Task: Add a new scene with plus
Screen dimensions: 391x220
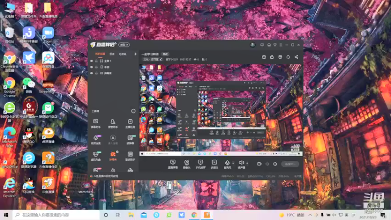Action: click(135, 54)
